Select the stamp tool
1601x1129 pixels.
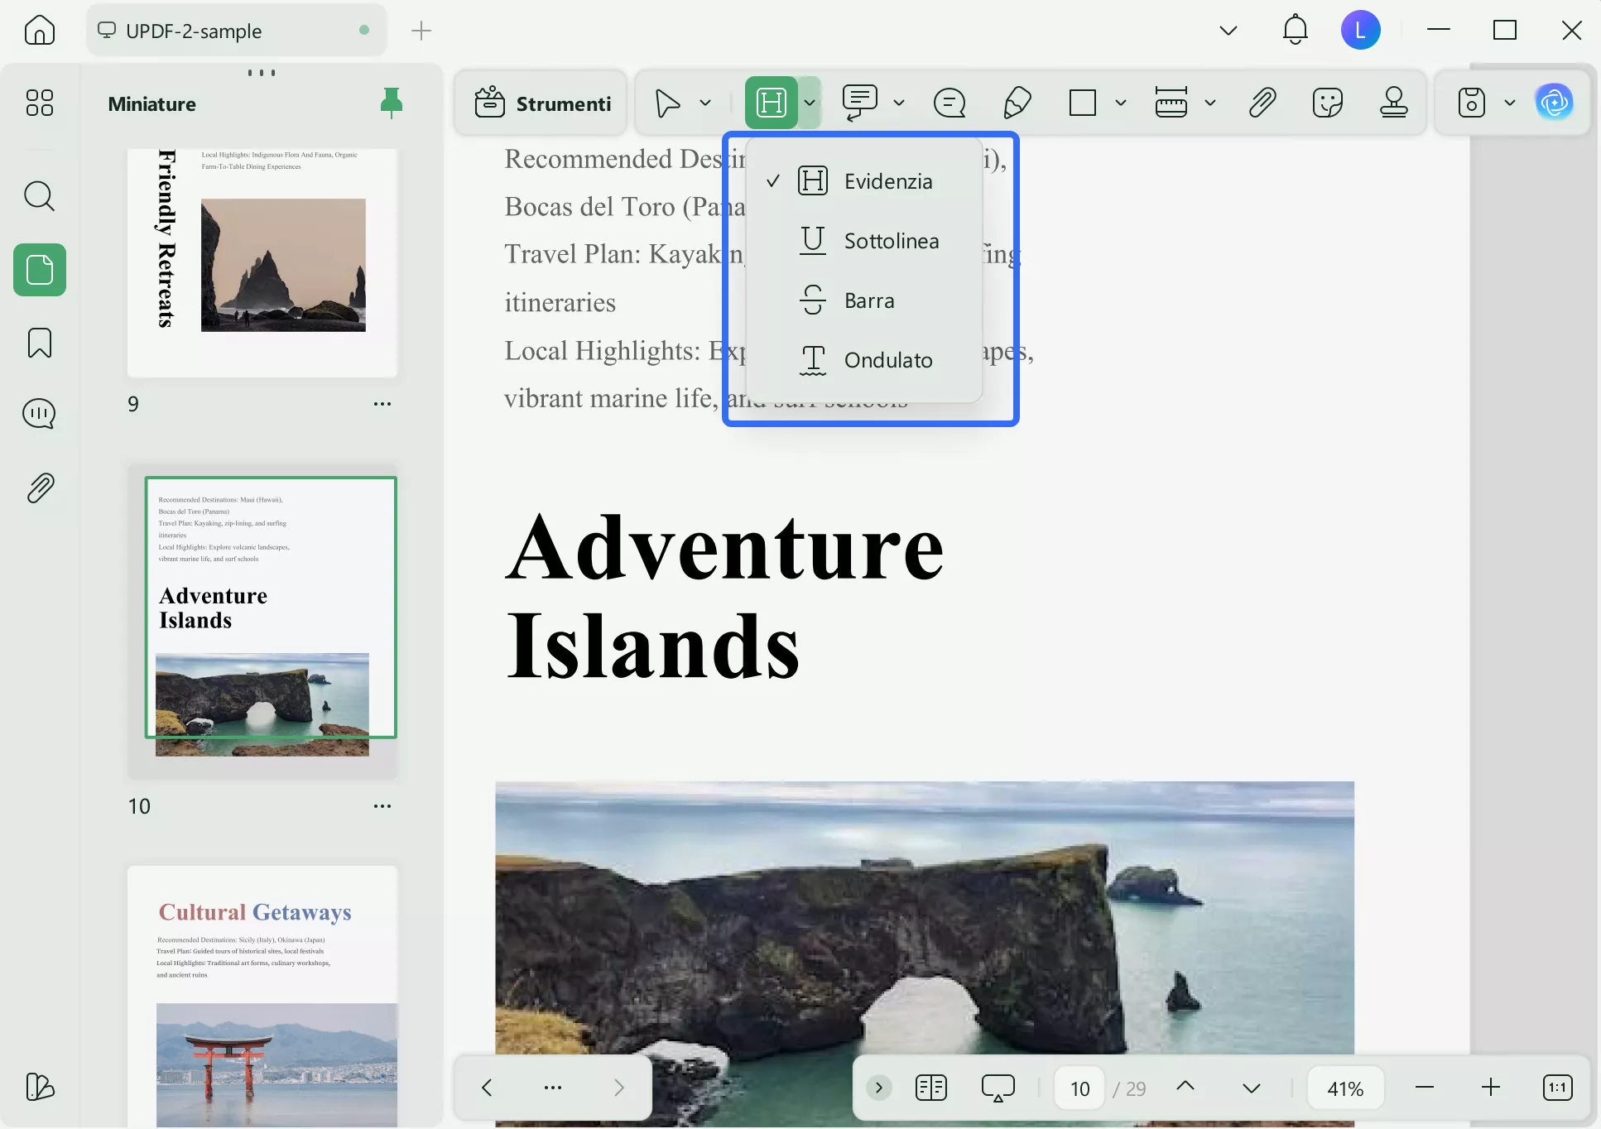tap(1393, 103)
